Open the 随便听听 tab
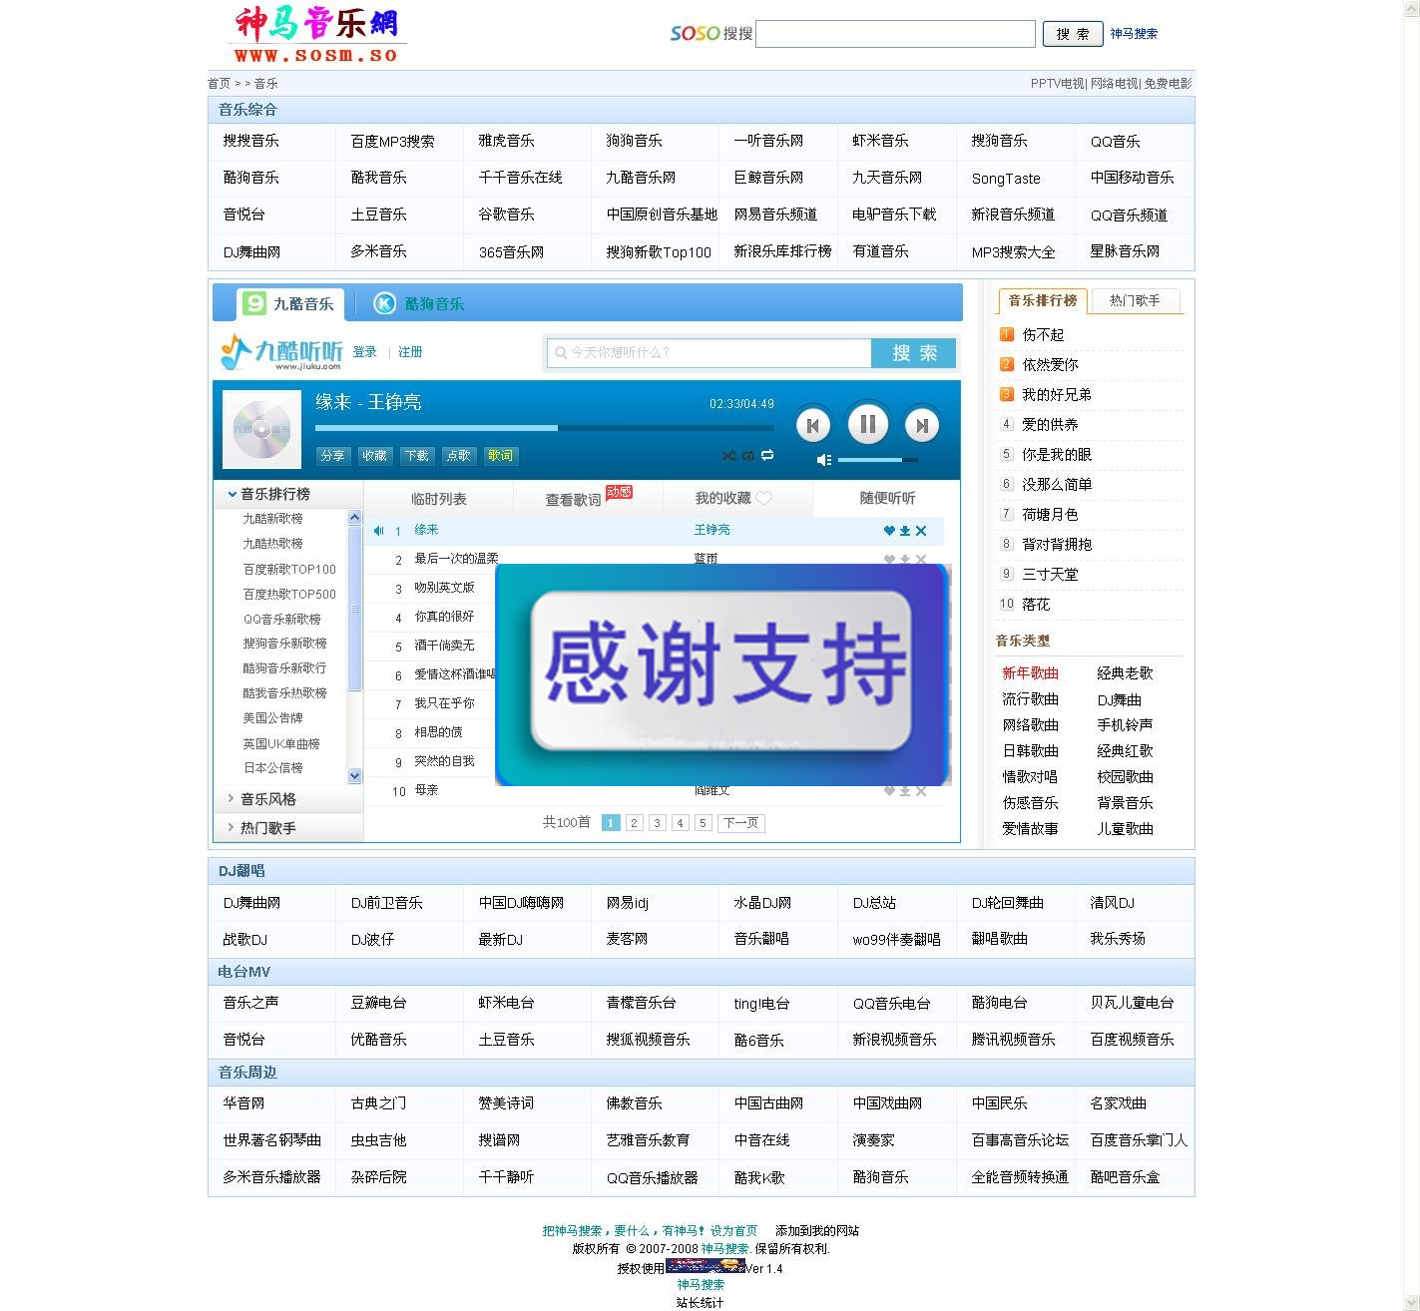The width and height of the screenshot is (1420, 1311). pos(887,499)
